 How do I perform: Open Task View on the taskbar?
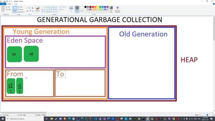[46, 119]
